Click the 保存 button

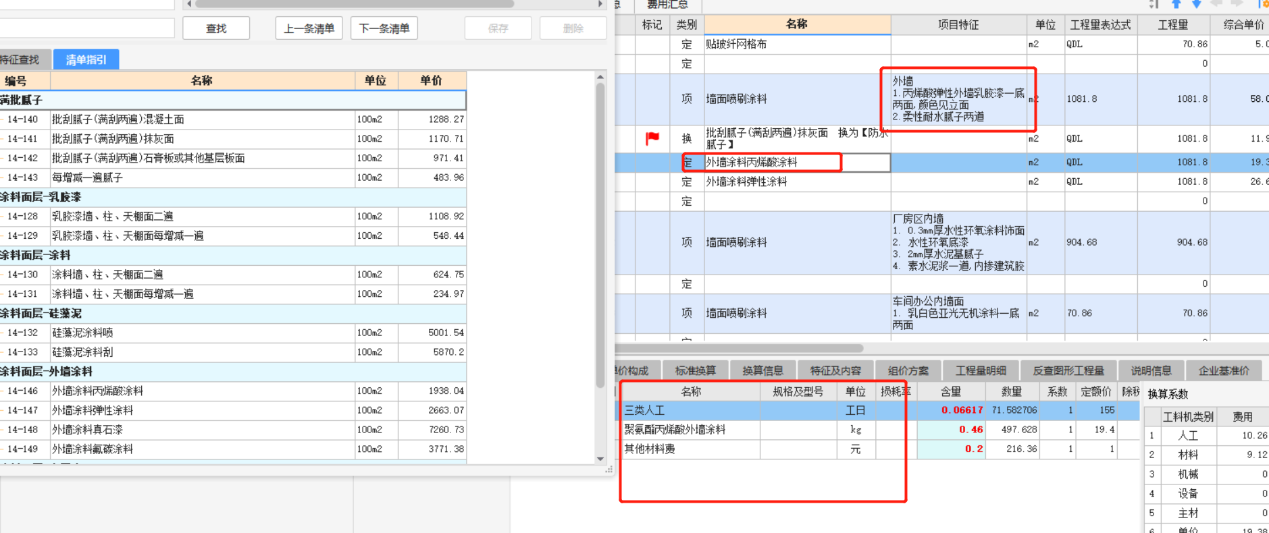click(498, 28)
